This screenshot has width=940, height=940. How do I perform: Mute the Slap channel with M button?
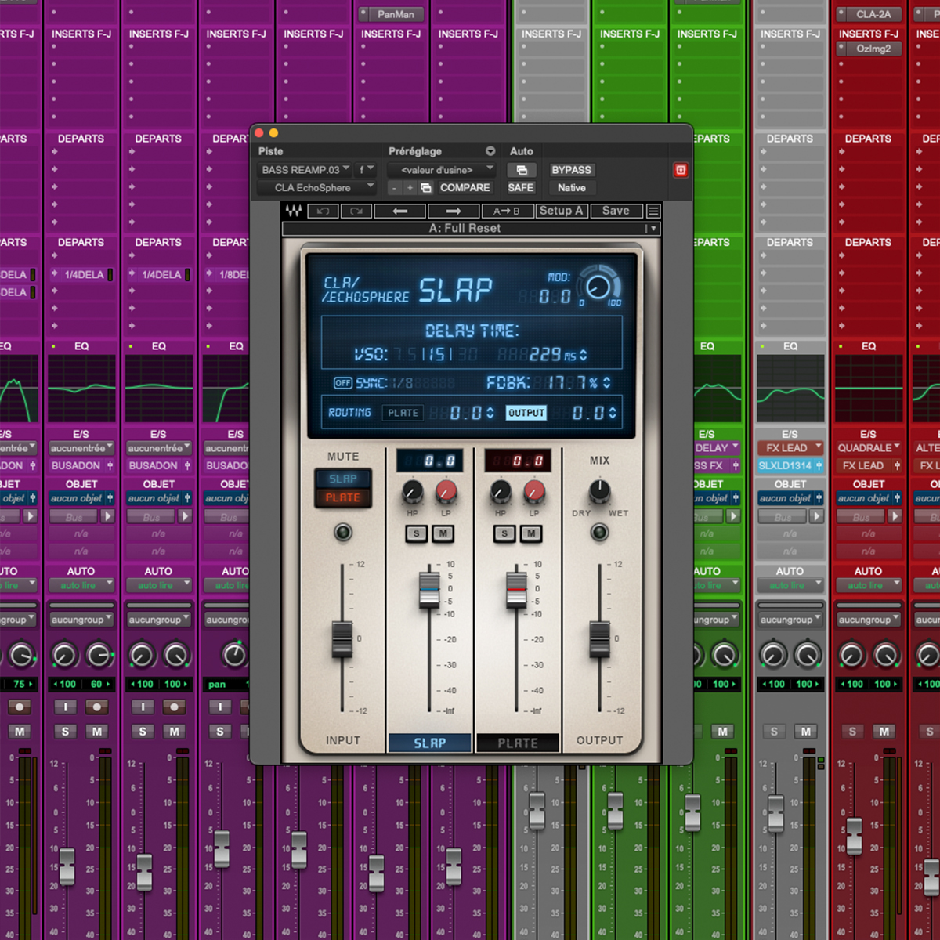point(443,533)
